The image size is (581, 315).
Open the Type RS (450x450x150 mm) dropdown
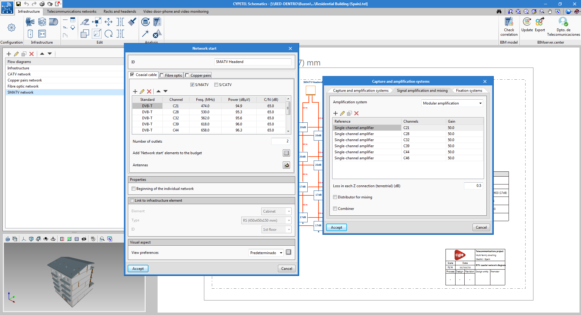point(266,220)
